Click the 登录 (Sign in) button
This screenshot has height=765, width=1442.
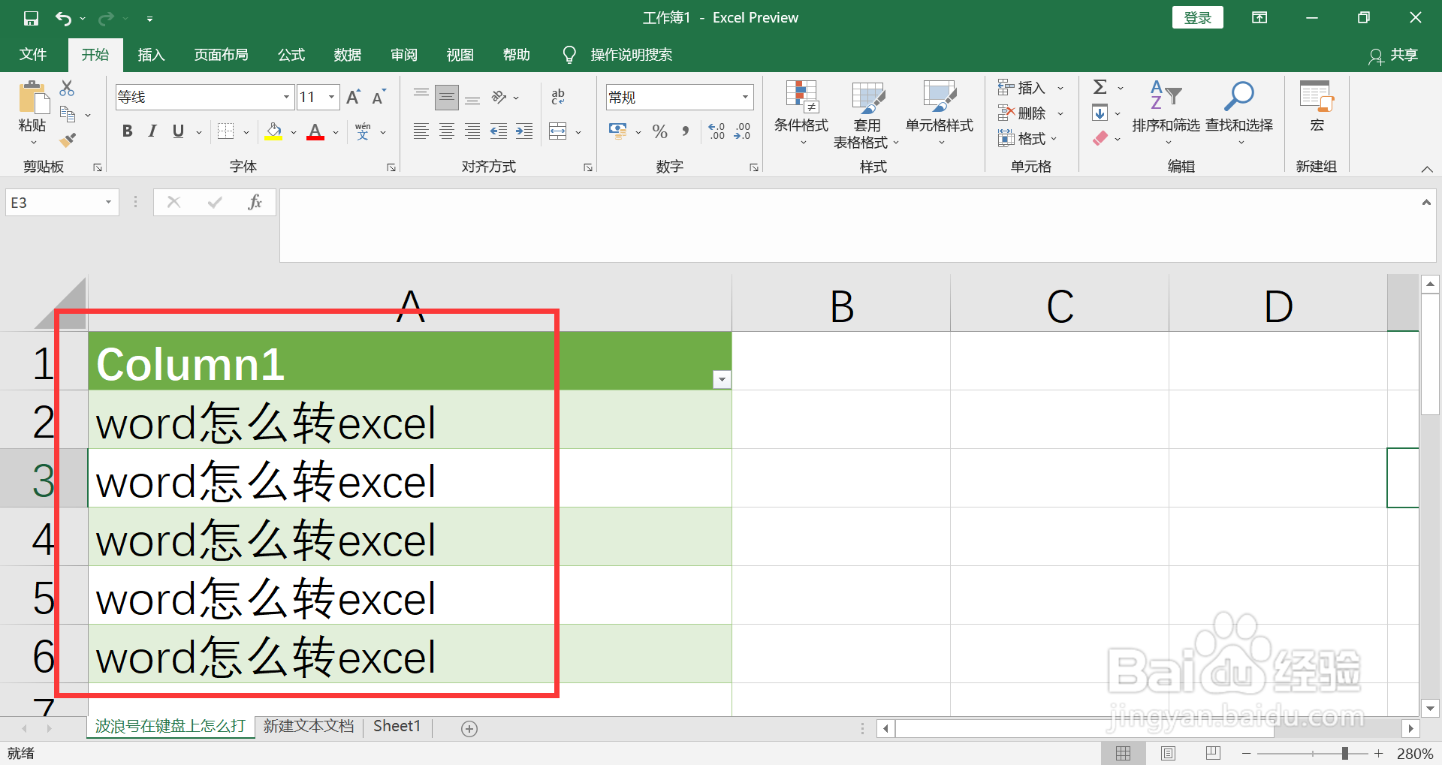[1197, 17]
